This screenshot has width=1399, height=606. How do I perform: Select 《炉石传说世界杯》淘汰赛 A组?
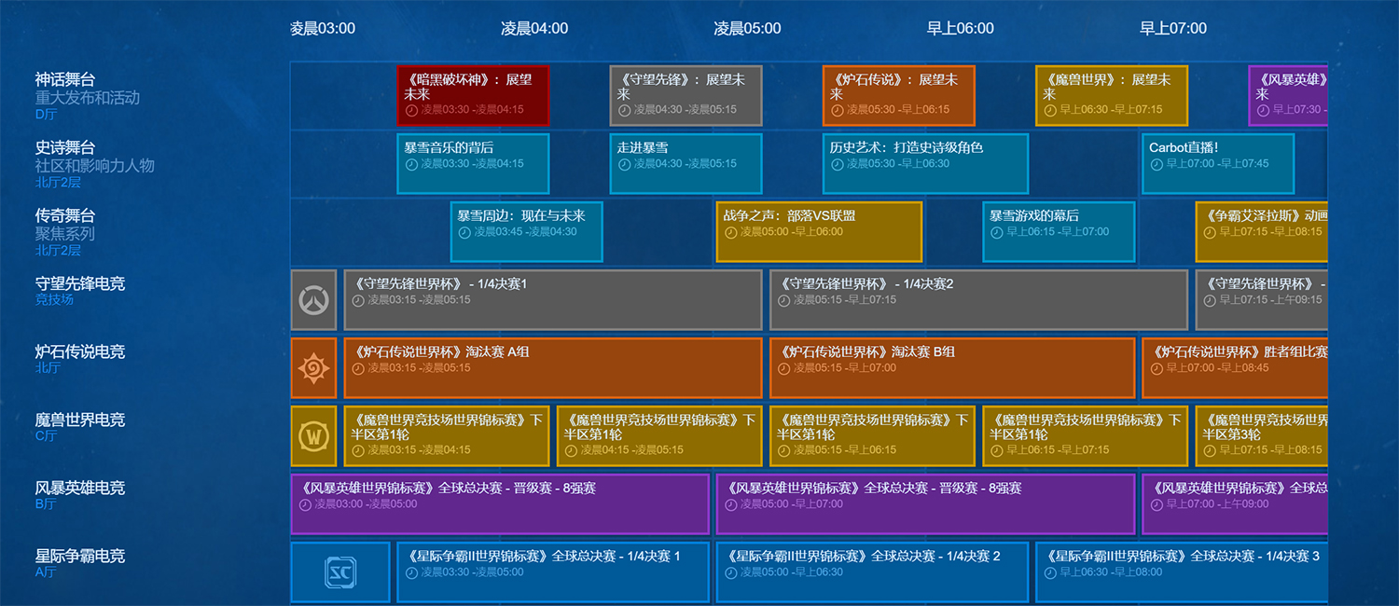(x=553, y=368)
